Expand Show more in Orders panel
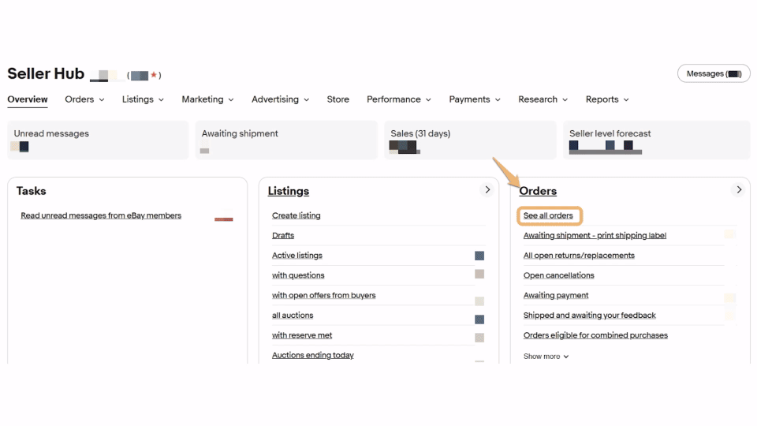Viewport: 757px width, 426px height. click(546, 357)
